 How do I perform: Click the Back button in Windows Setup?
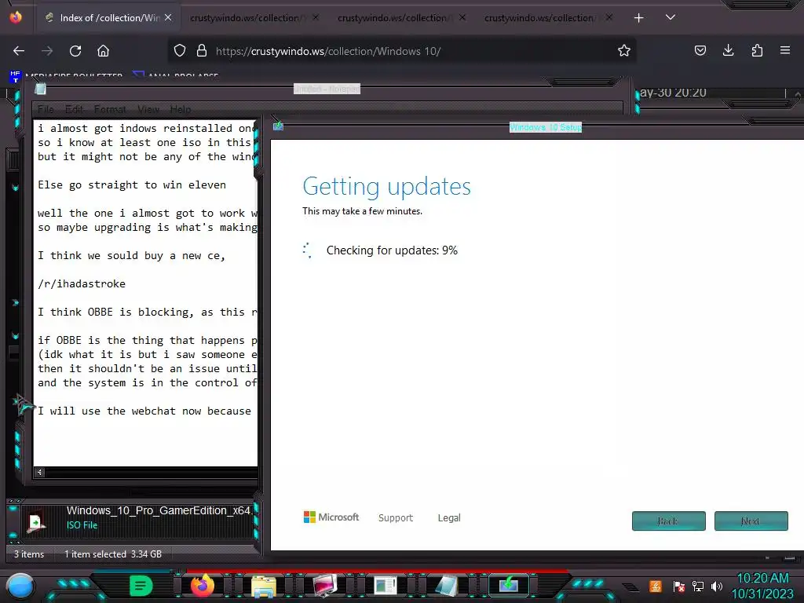click(x=669, y=521)
